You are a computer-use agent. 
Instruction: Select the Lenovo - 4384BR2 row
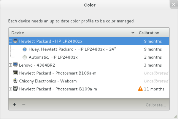(74, 65)
